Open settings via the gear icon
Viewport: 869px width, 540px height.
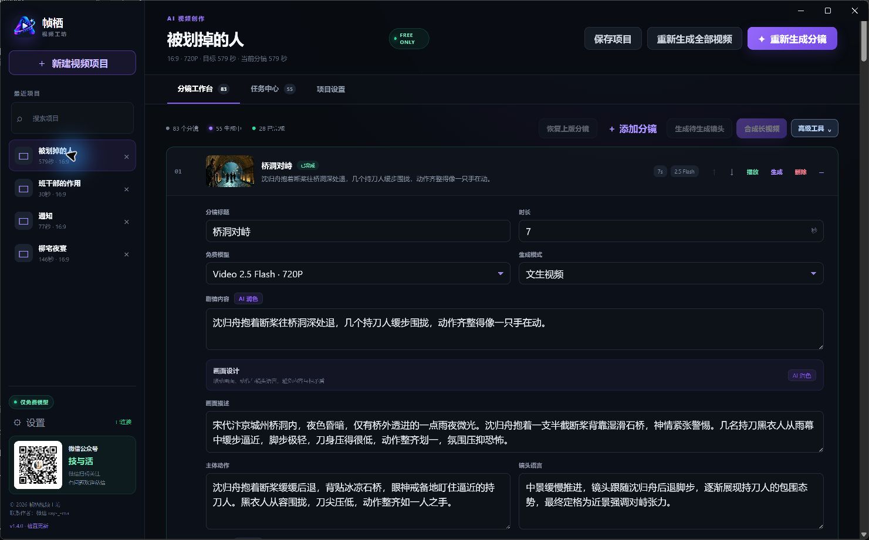(17, 422)
